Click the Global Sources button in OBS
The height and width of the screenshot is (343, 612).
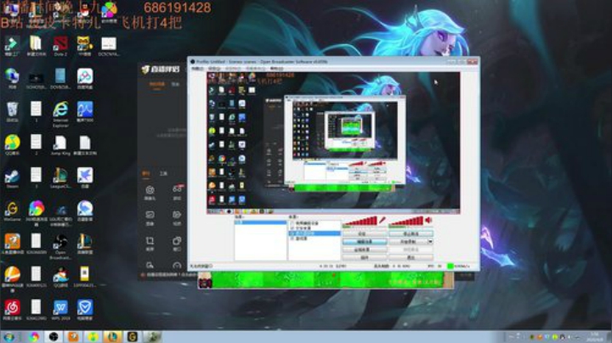point(364,250)
